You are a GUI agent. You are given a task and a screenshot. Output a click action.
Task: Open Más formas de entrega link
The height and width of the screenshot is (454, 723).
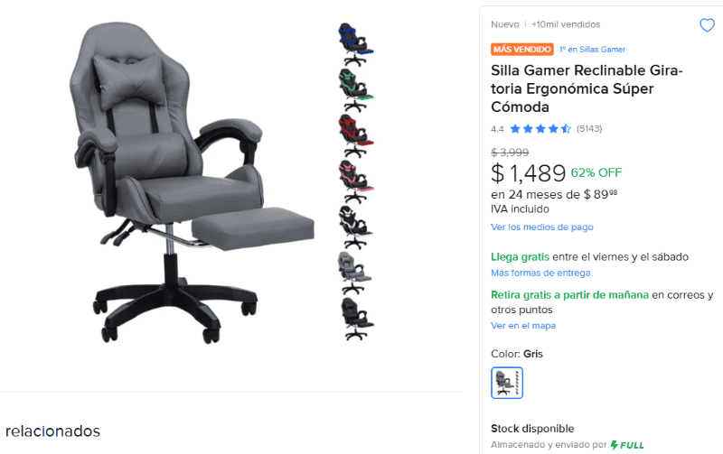540,273
